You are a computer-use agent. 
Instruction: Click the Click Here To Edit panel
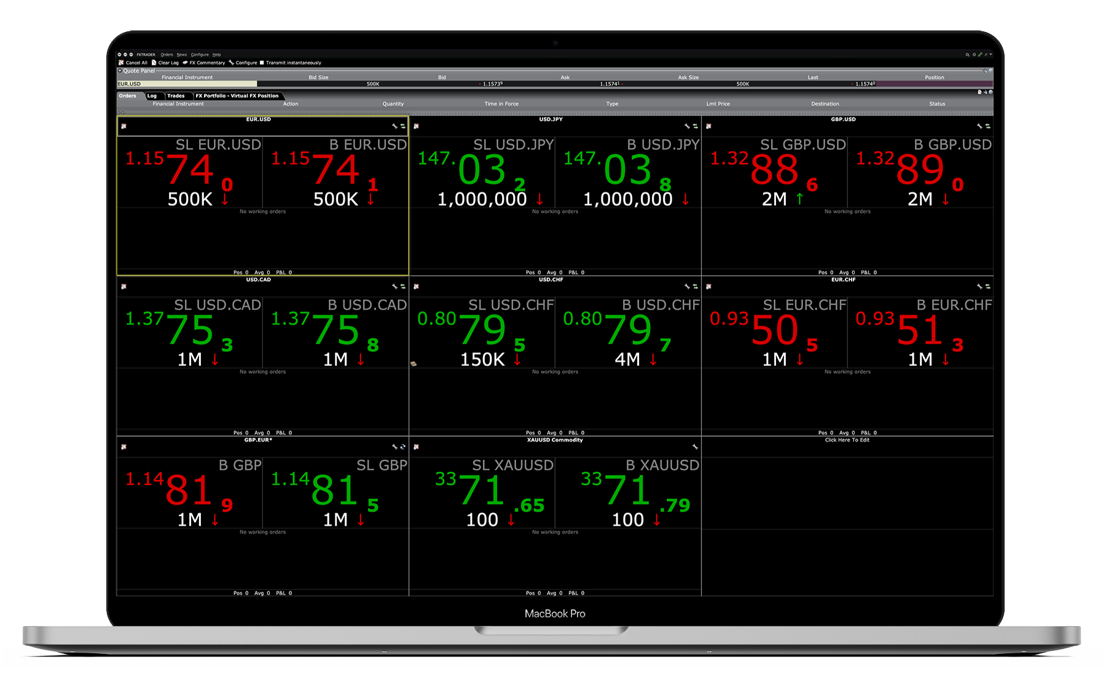[x=847, y=440]
